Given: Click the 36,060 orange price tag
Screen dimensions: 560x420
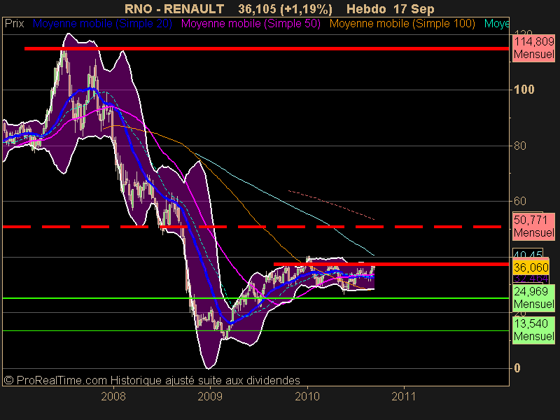Looking at the screenshot, I should (531, 267).
